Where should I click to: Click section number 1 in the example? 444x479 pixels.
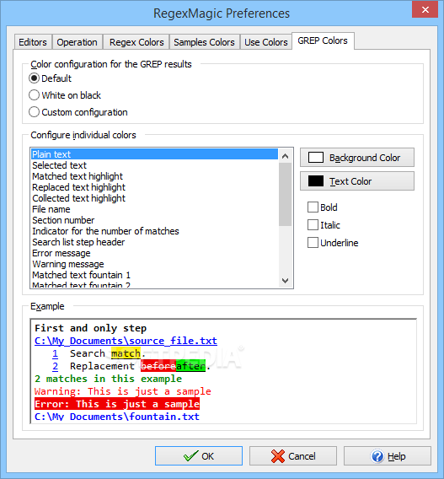coord(55,353)
